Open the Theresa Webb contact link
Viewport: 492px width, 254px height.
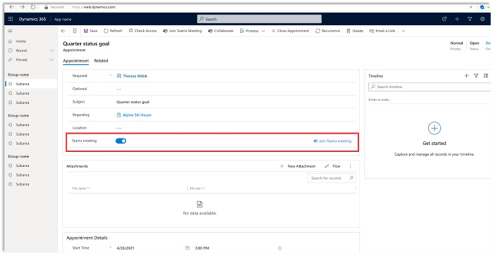coord(135,76)
